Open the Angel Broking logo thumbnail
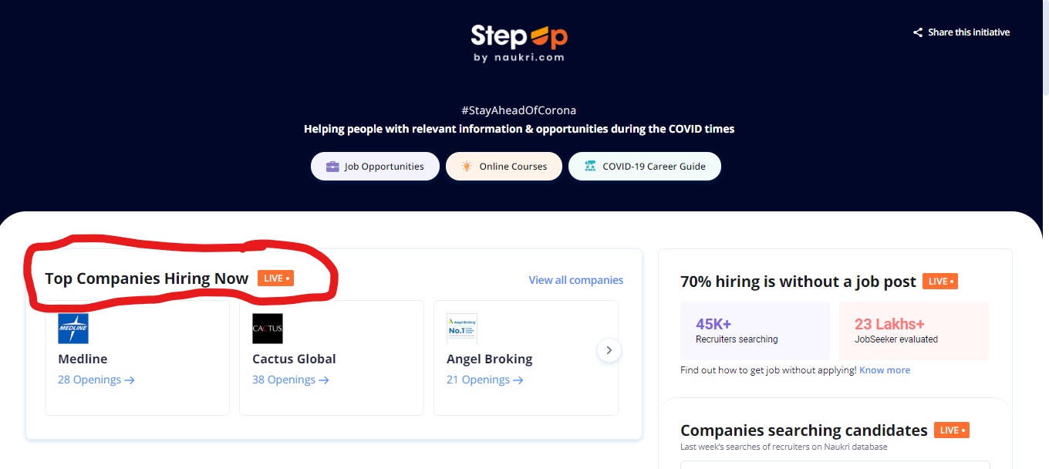 coord(462,329)
